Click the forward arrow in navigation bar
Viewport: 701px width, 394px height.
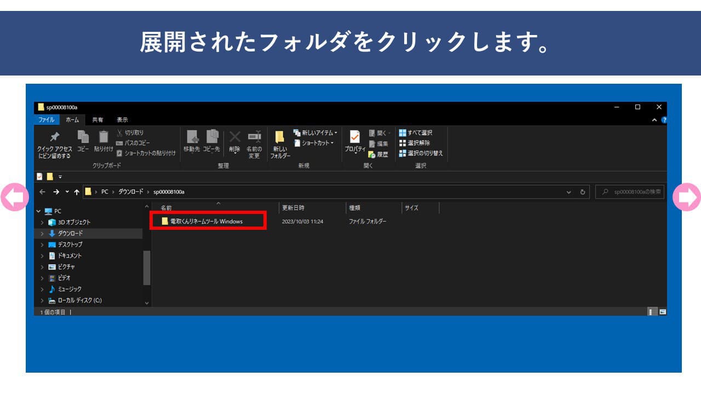pyautogui.click(x=56, y=192)
